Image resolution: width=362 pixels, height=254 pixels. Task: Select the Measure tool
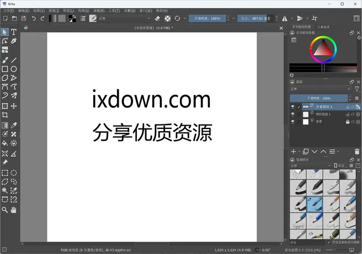(14, 153)
